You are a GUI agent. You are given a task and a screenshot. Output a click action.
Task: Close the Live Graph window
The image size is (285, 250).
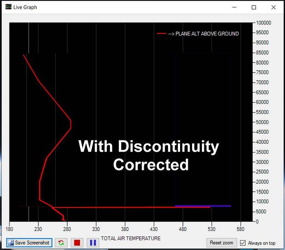click(x=273, y=7)
